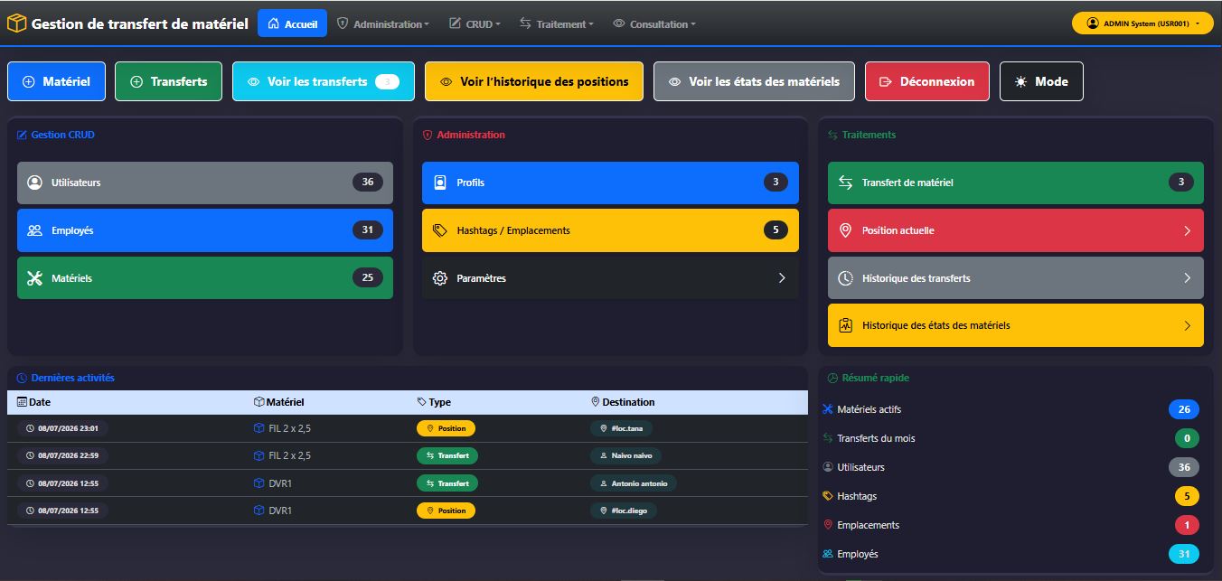Open Hashtags / Emplacements item
Viewport: 1222px width, 581px height.
click(610, 230)
